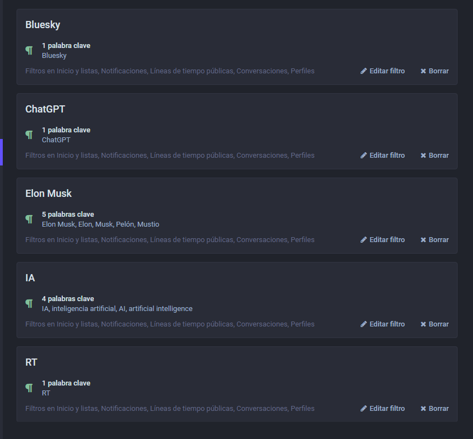Click the paragraph icon in Elon Musk card
This screenshot has width=473, height=439.
pos(29,219)
